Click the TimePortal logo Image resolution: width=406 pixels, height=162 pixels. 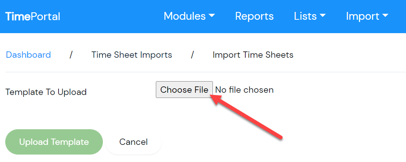click(x=33, y=16)
